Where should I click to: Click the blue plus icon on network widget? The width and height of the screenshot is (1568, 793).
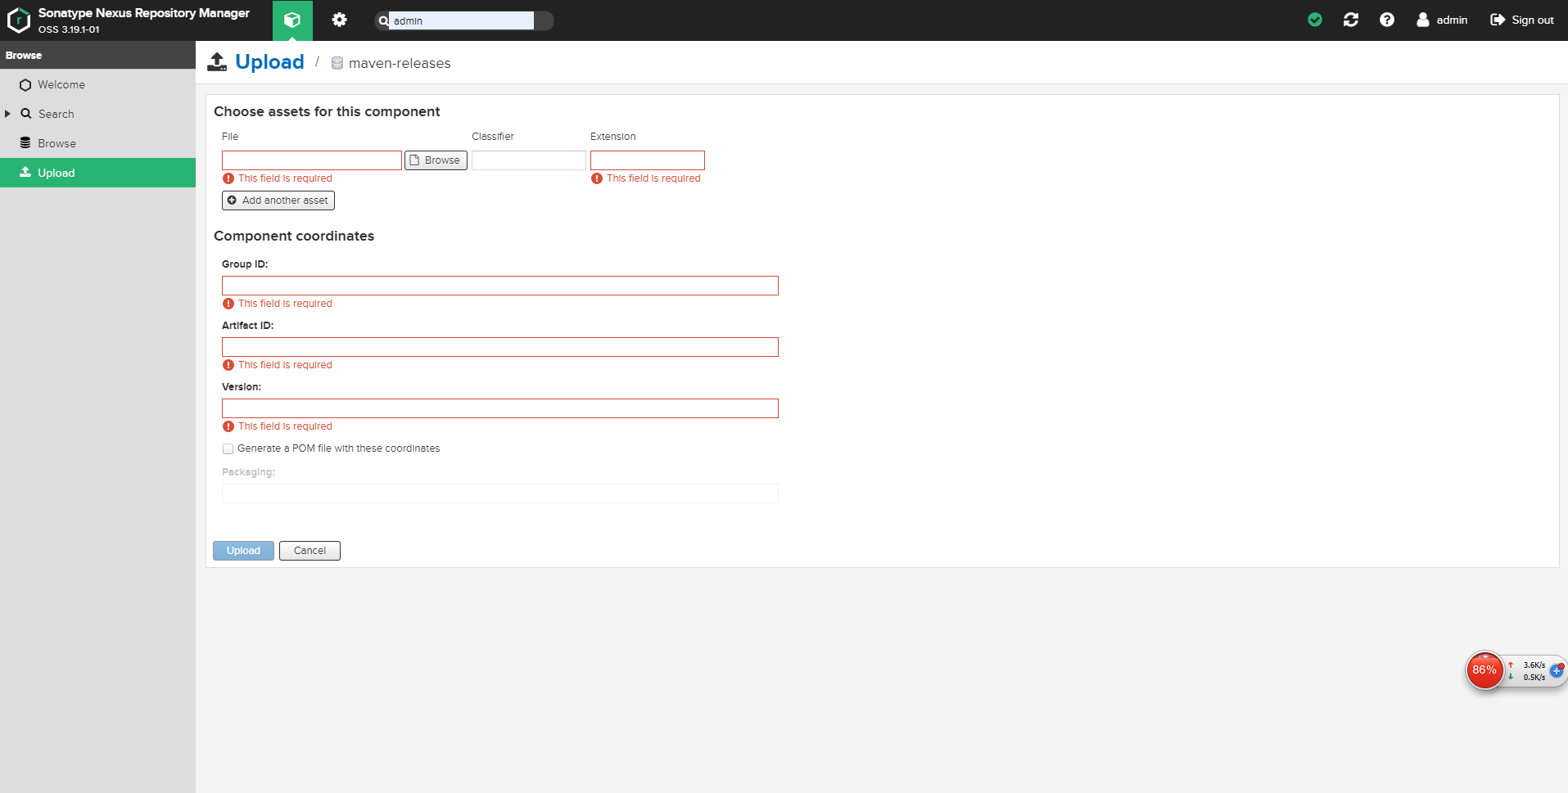pyautogui.click(x=1557, y=670)
